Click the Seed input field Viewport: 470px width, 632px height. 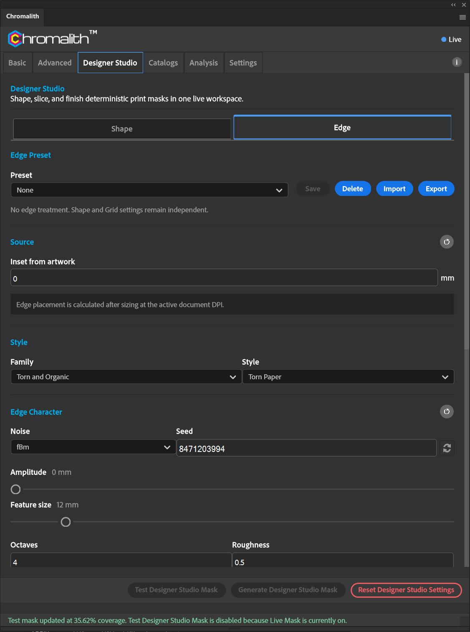pyautogui.click(x=306, y=448)
